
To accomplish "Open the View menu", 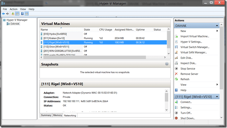I will click(23, 9).
